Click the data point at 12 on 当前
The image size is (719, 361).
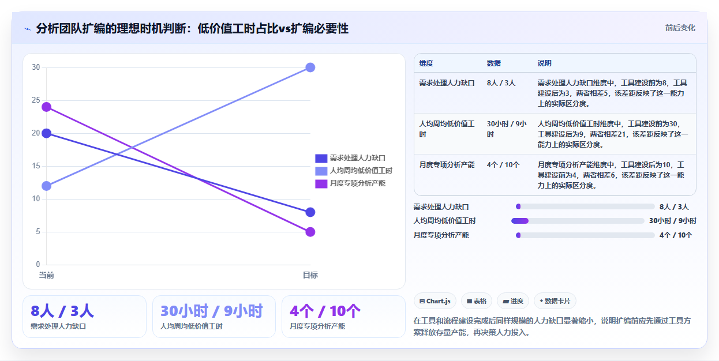click(47, 186)
